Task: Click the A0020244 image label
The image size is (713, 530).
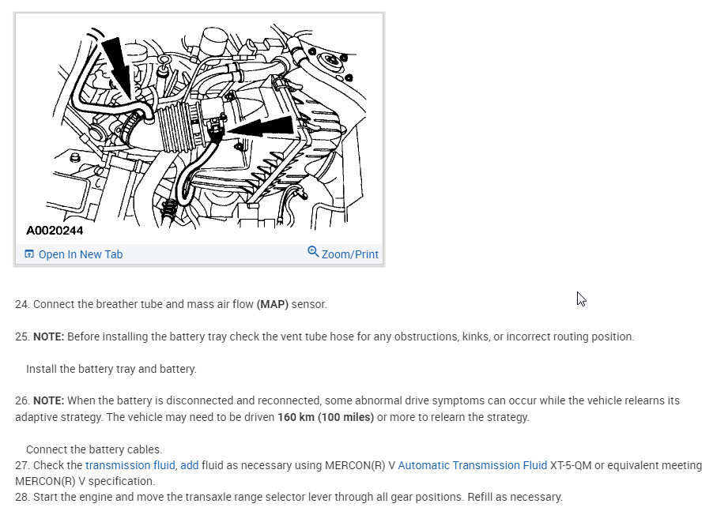Action: click(55, 231)
